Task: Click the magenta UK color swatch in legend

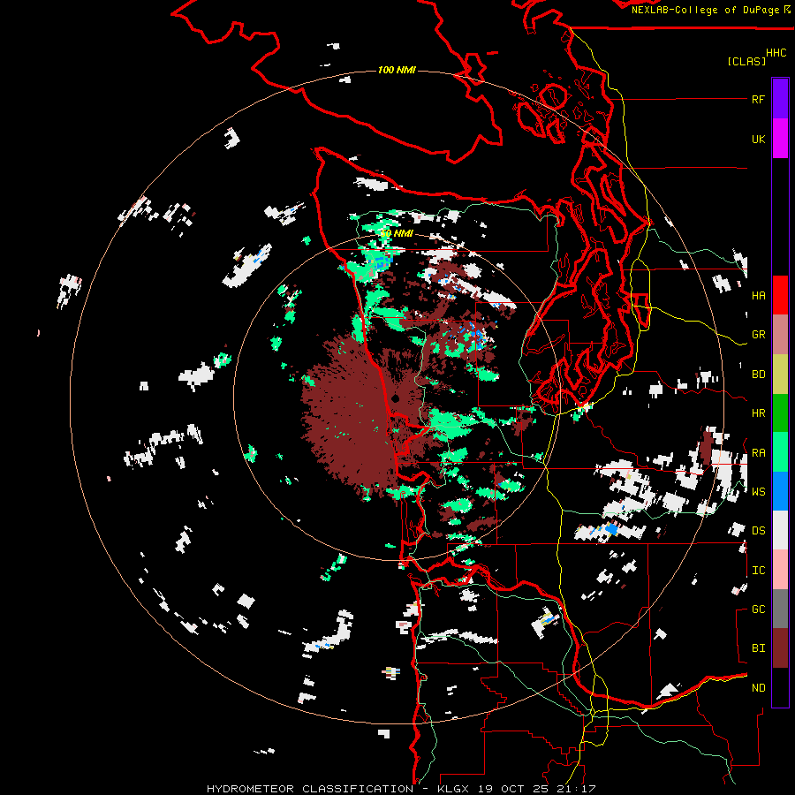Action: point(780,139)
